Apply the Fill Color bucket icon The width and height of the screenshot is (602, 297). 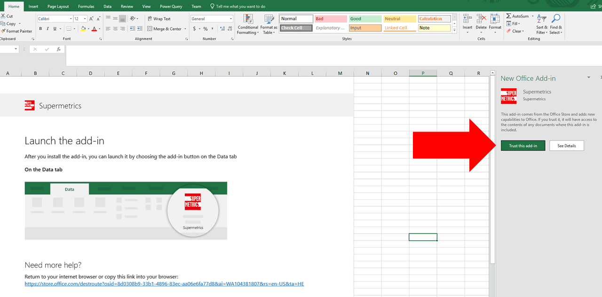(84, 29)
